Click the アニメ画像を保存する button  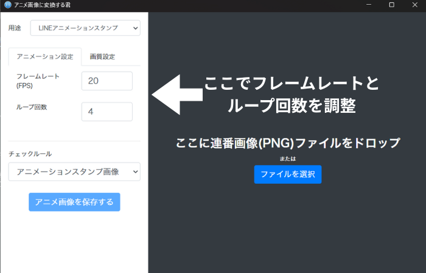point(74,202)
